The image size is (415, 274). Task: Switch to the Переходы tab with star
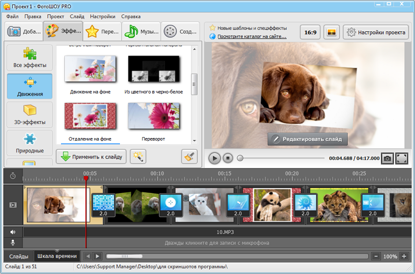point(102,31)
